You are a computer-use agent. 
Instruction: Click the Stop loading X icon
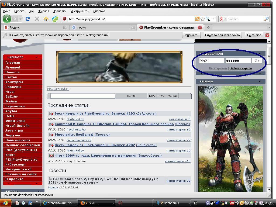(x=37, y=19)
